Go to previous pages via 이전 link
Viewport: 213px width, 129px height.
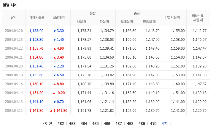pyautogui.click(x=47, y=124)
